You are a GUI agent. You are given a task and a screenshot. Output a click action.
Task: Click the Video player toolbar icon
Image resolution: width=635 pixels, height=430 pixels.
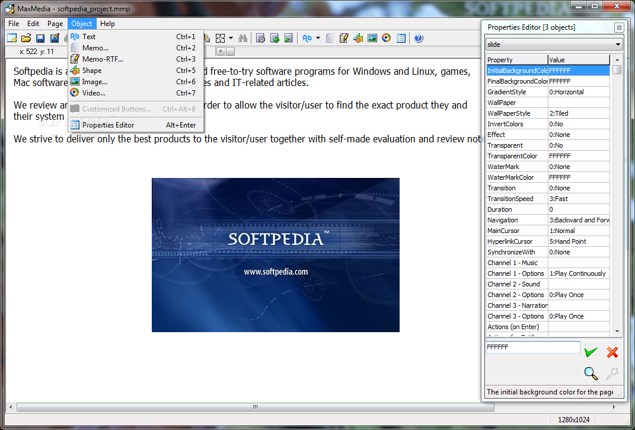tap(386, 38)
